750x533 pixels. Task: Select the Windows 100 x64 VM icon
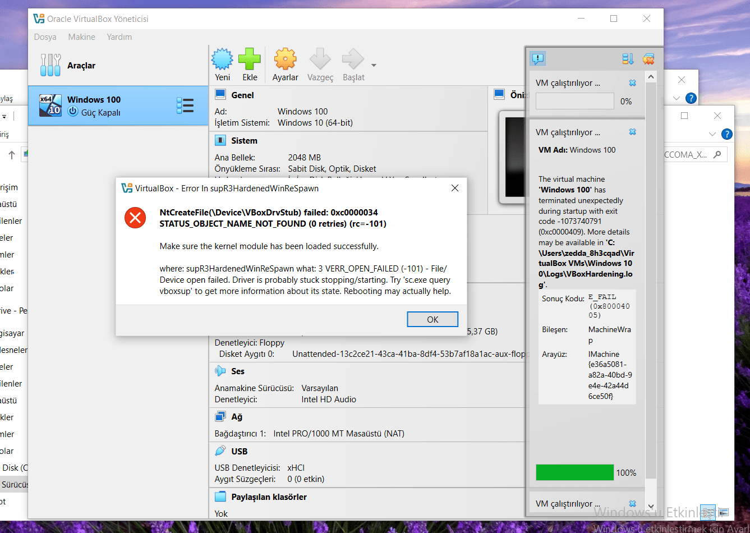[x=50, y=105]
